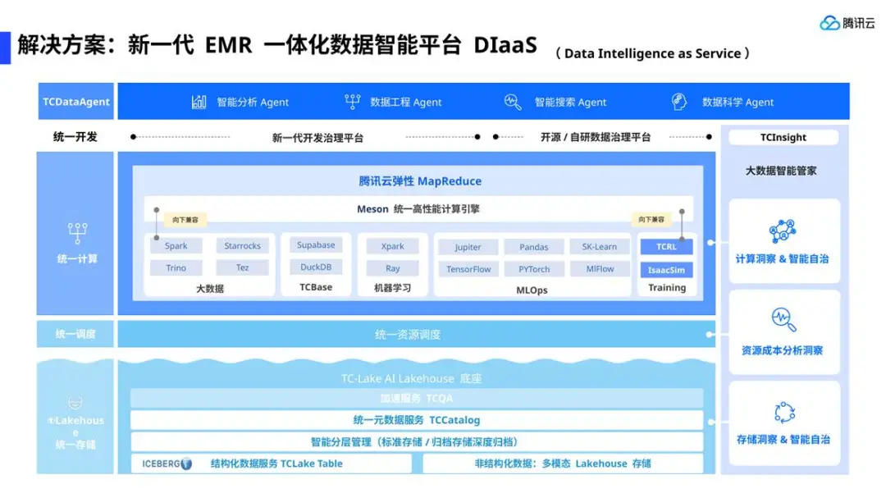Click the 机器学习 group label
The height and width of the screenshot is (498, 886).
pyautogui.click(x=392, y=288)
